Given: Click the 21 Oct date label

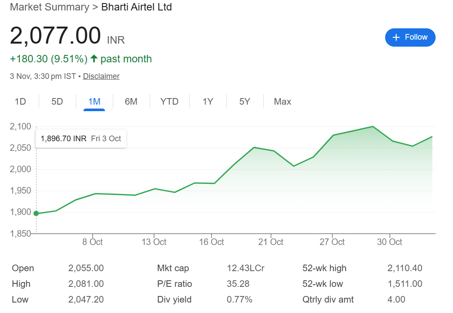Looking at the screenshot, I should (271, 242).
